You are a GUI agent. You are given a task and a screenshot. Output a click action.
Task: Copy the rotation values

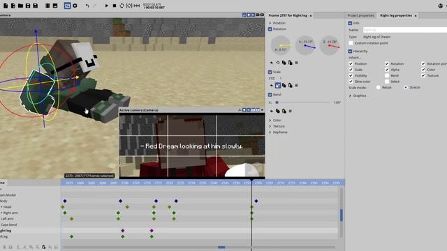point(284,63)
